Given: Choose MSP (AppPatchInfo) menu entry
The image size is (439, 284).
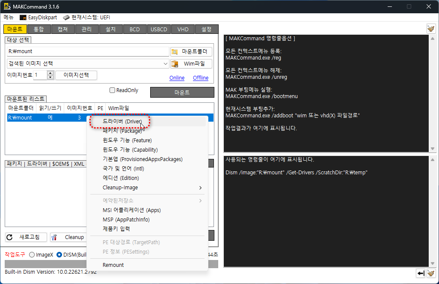Looking at the screenshot, I should (x=148, y=219).
